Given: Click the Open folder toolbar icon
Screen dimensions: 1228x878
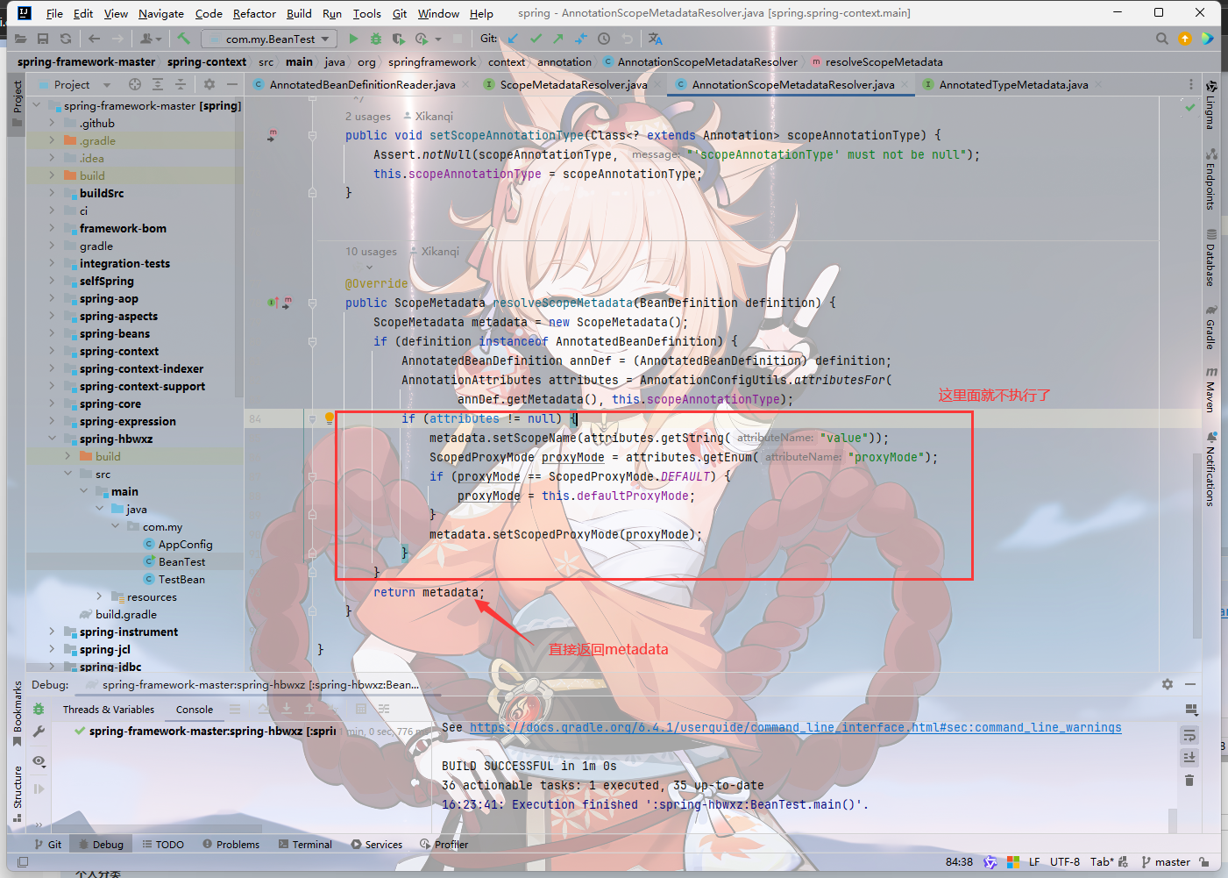Looking at the screenshot, I should [20, 39].
